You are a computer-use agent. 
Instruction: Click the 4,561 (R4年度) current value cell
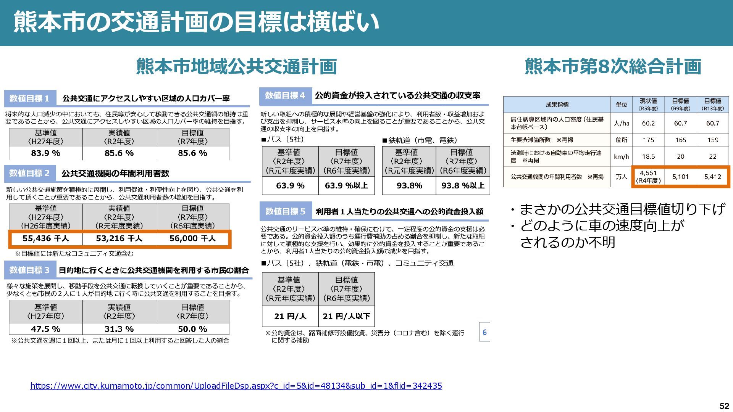pos(648,177)
